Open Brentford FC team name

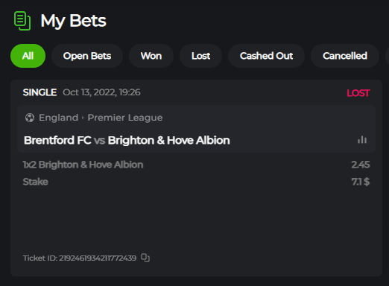(x=57, y=140)
